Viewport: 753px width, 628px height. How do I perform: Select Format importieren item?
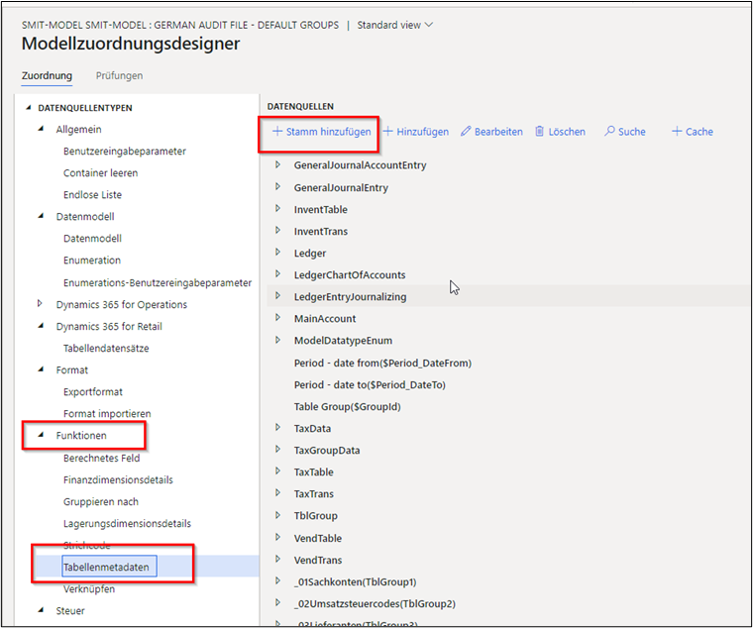tap(107, 413)
